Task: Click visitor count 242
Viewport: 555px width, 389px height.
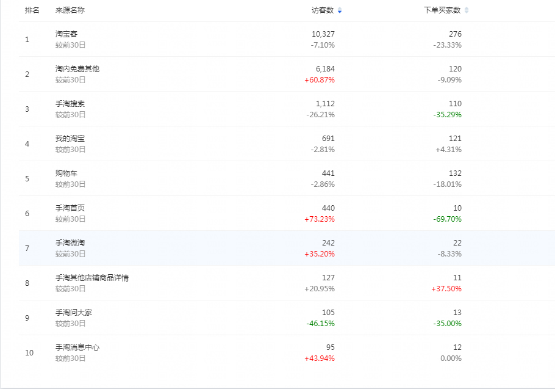Action: 329,242
